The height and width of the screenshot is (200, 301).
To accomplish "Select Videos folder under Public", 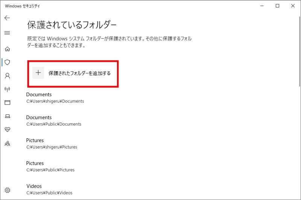I will tap(49, 189).
